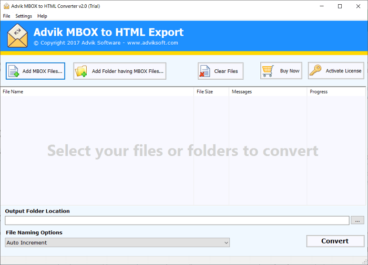Image resolution: width=368 pixels, height=265 pixels.
Task: Open the Settings menu
Action: (24, 16)
